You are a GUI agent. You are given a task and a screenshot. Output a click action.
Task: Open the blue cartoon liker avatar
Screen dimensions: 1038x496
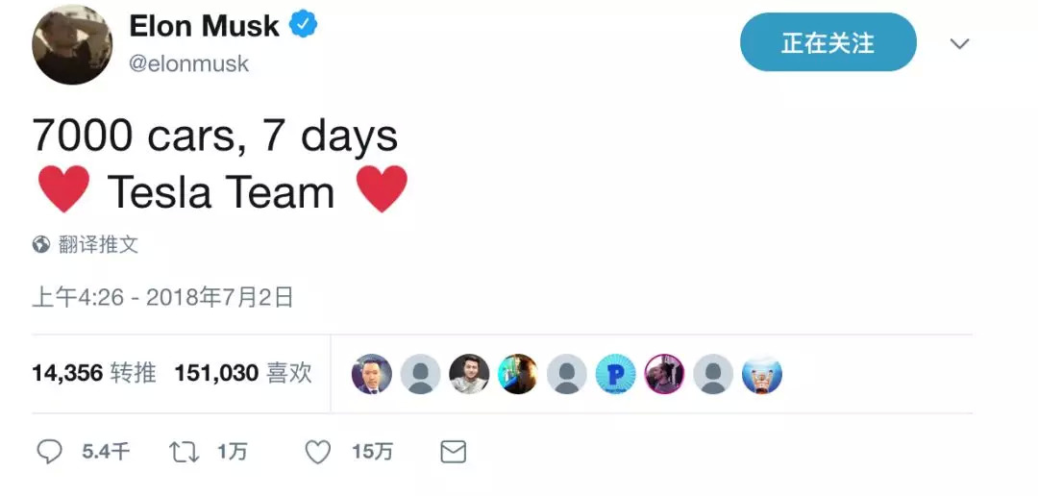[762, 374]
